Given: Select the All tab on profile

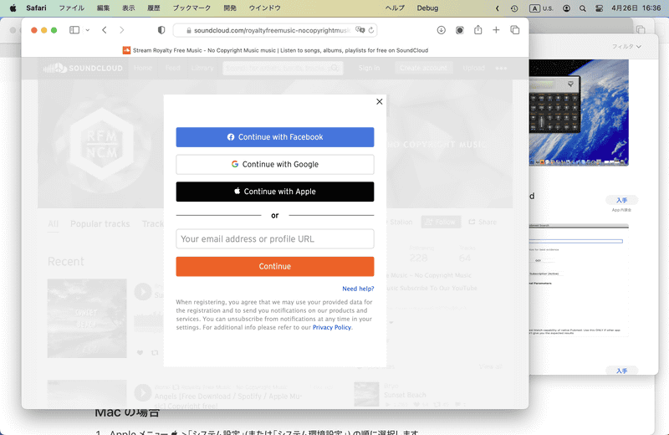Looking at the screenshot, I should [53, 223].
